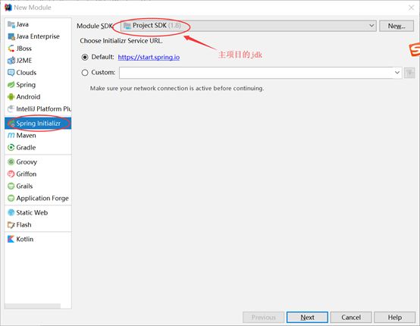Click the Next button
This screenshot has height=326, width=420.
point(307,318)
